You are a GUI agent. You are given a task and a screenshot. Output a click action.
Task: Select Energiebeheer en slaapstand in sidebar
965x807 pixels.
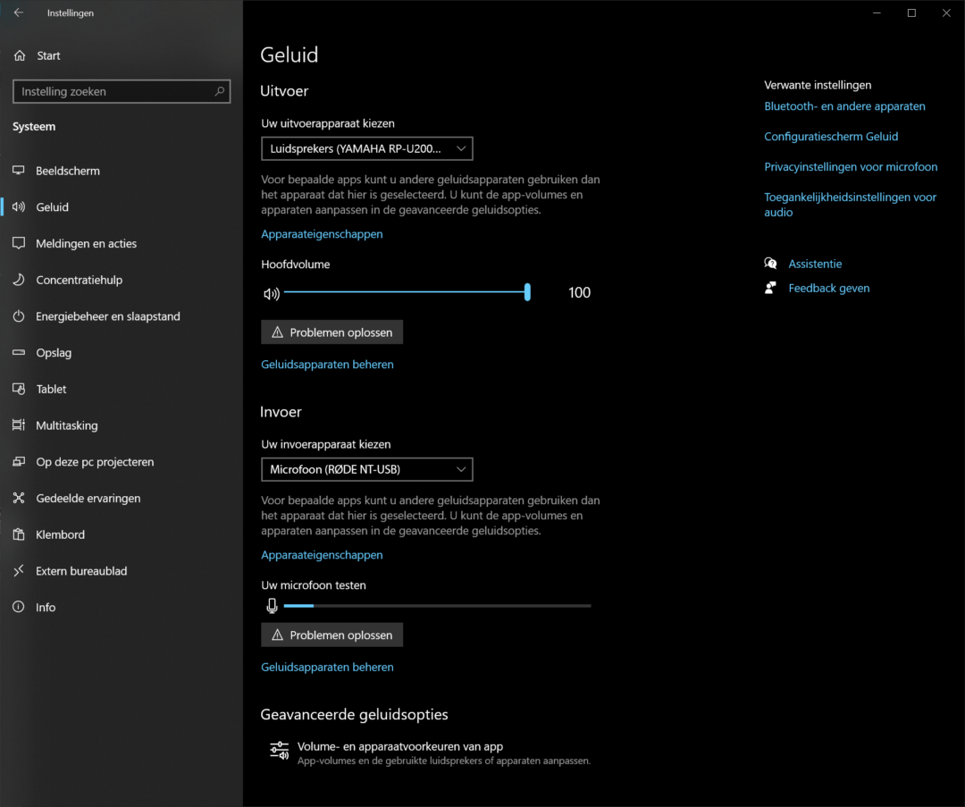click(107, 316)
